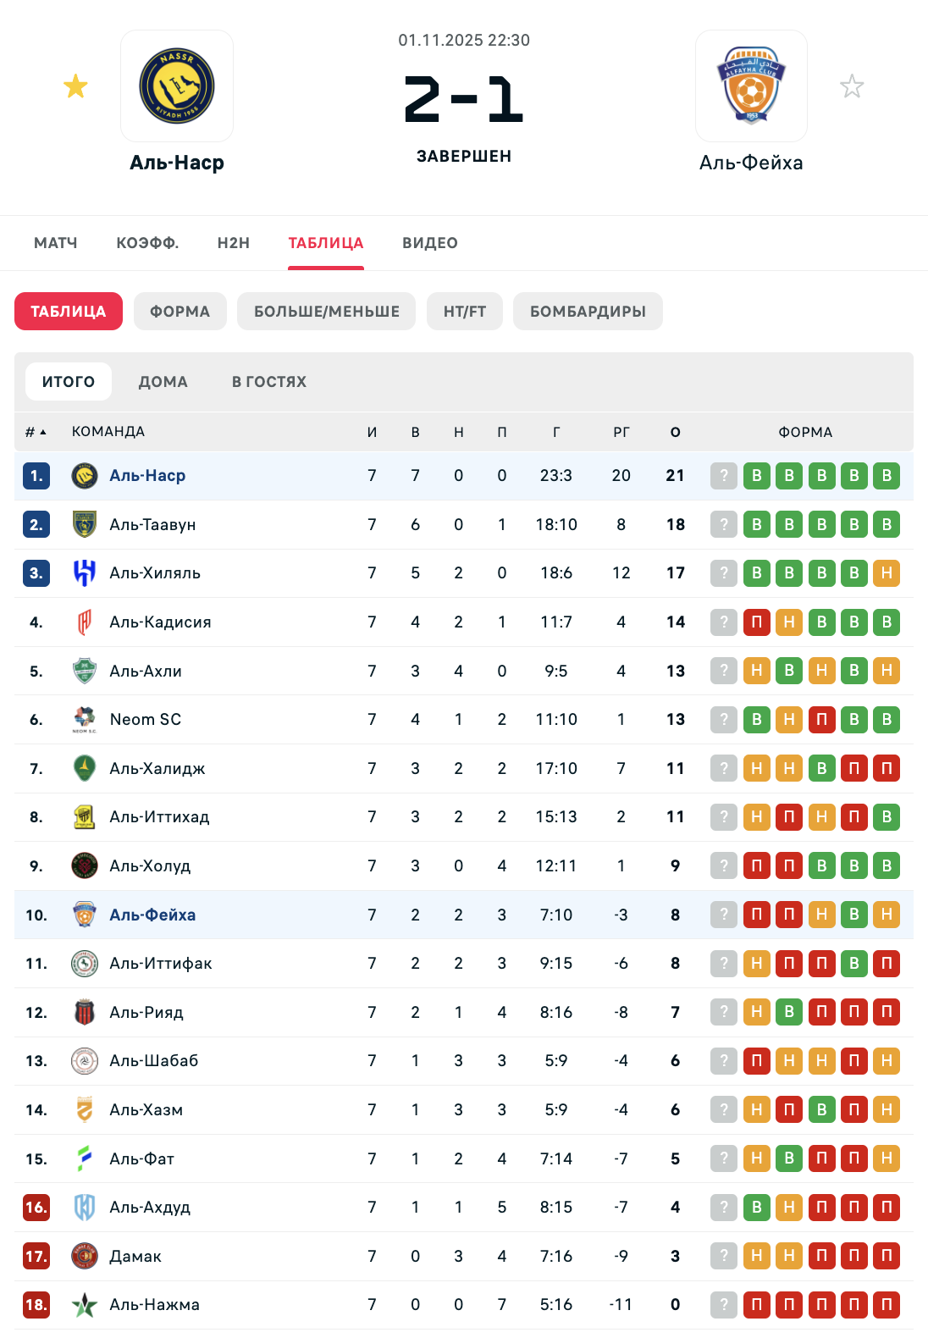Screen dimensions: 928x1338
Task: Click the question mark form box for Al-Taawoun
Action: (x=724, y=525)
